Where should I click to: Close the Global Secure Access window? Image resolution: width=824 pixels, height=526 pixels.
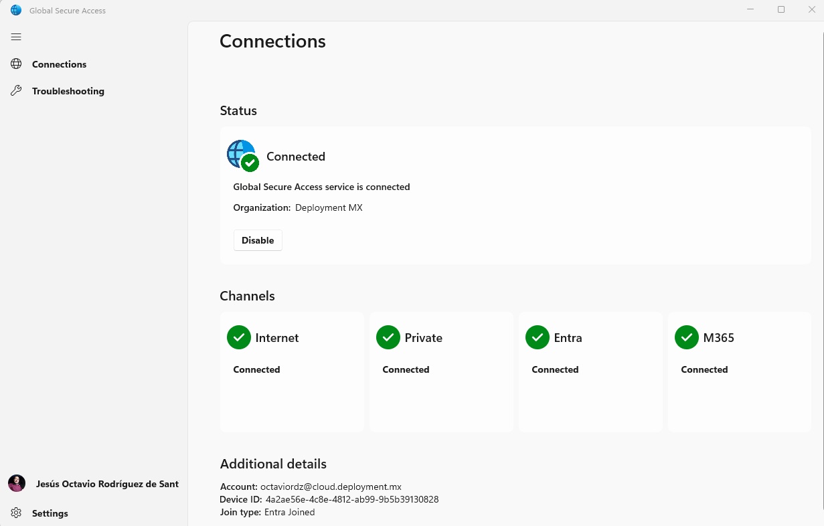point(811,9)
